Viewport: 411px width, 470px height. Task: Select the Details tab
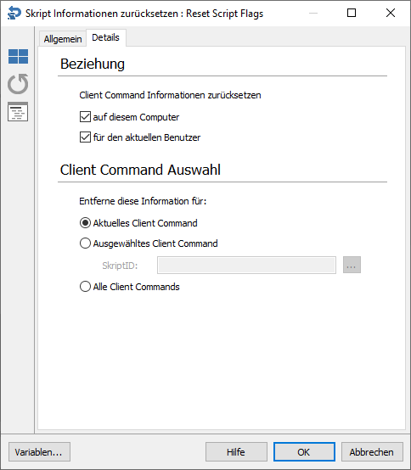pos(105,37)
